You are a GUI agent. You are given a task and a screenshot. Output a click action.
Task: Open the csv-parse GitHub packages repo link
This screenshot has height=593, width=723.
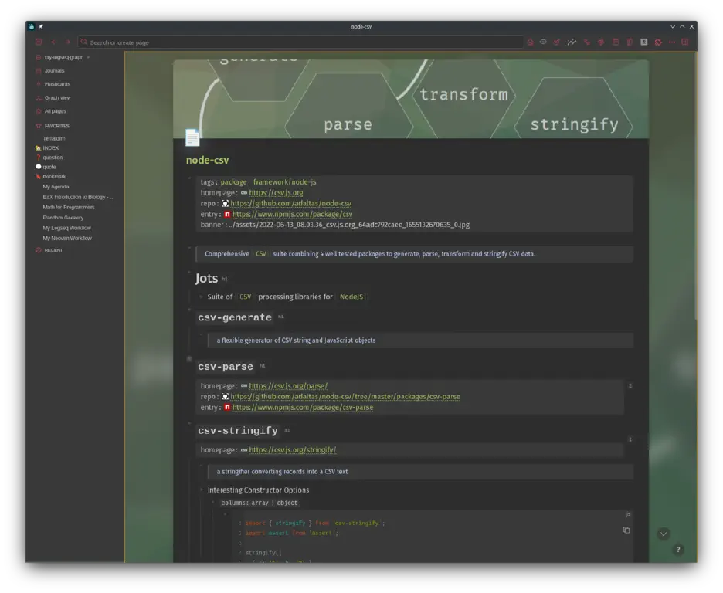(345, 396)
